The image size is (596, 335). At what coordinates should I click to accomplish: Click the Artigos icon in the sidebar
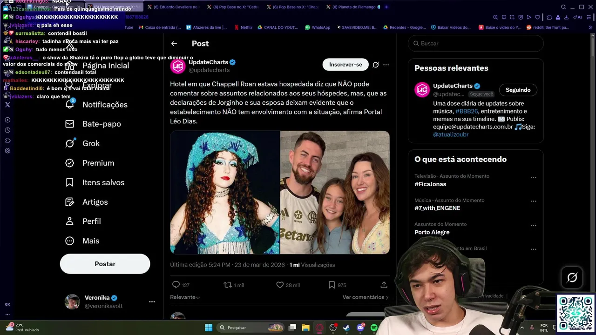coord(70,202)
